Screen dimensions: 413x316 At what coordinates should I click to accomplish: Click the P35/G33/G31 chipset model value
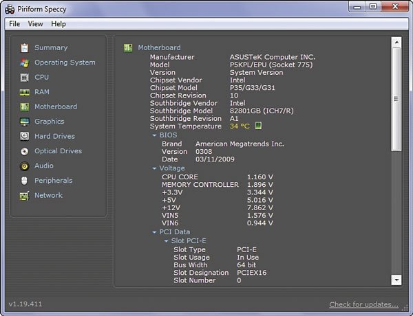coord(253,88)
